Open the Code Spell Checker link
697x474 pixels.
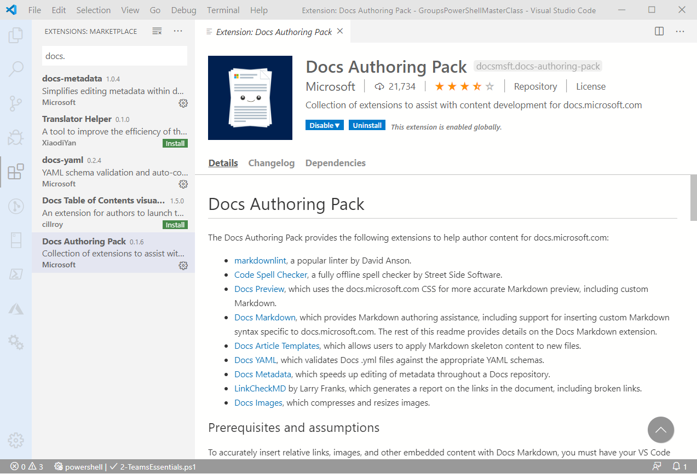coord(270,274)
